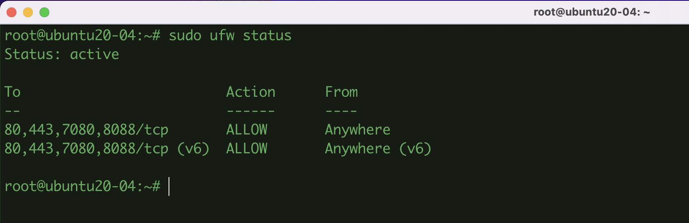Close the terminal window with red button

pyautogui.click(x=12, y=12)
